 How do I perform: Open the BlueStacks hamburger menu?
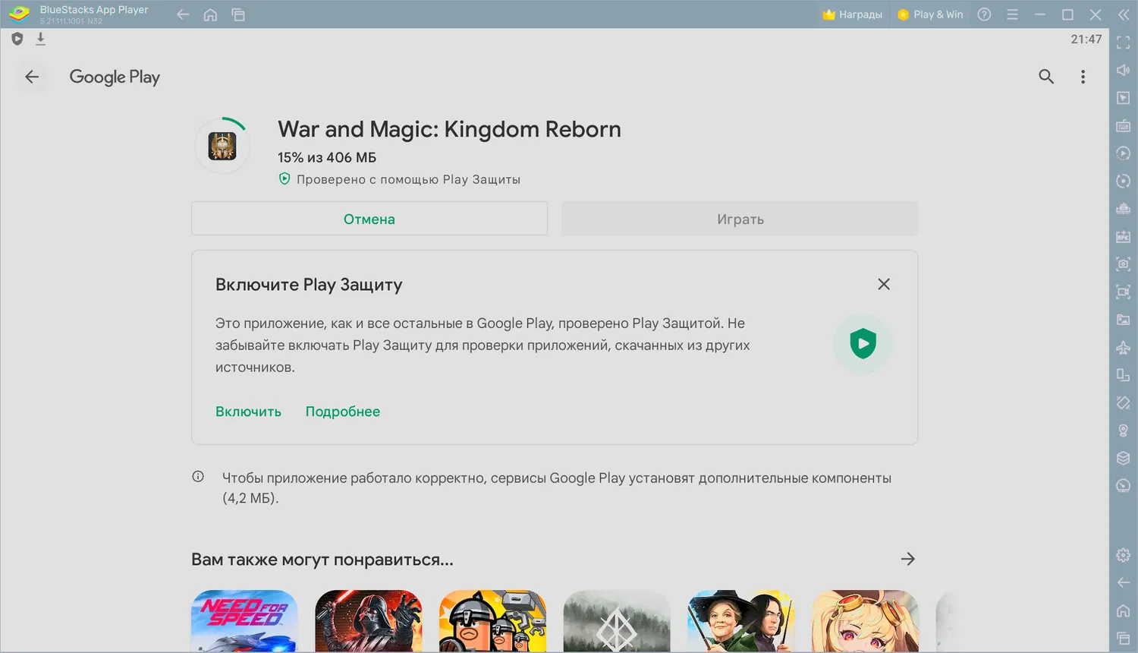(1012, 14)
